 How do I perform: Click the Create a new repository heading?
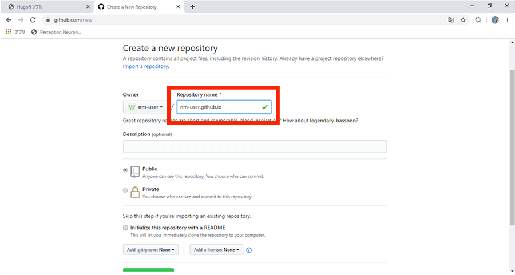170,48
